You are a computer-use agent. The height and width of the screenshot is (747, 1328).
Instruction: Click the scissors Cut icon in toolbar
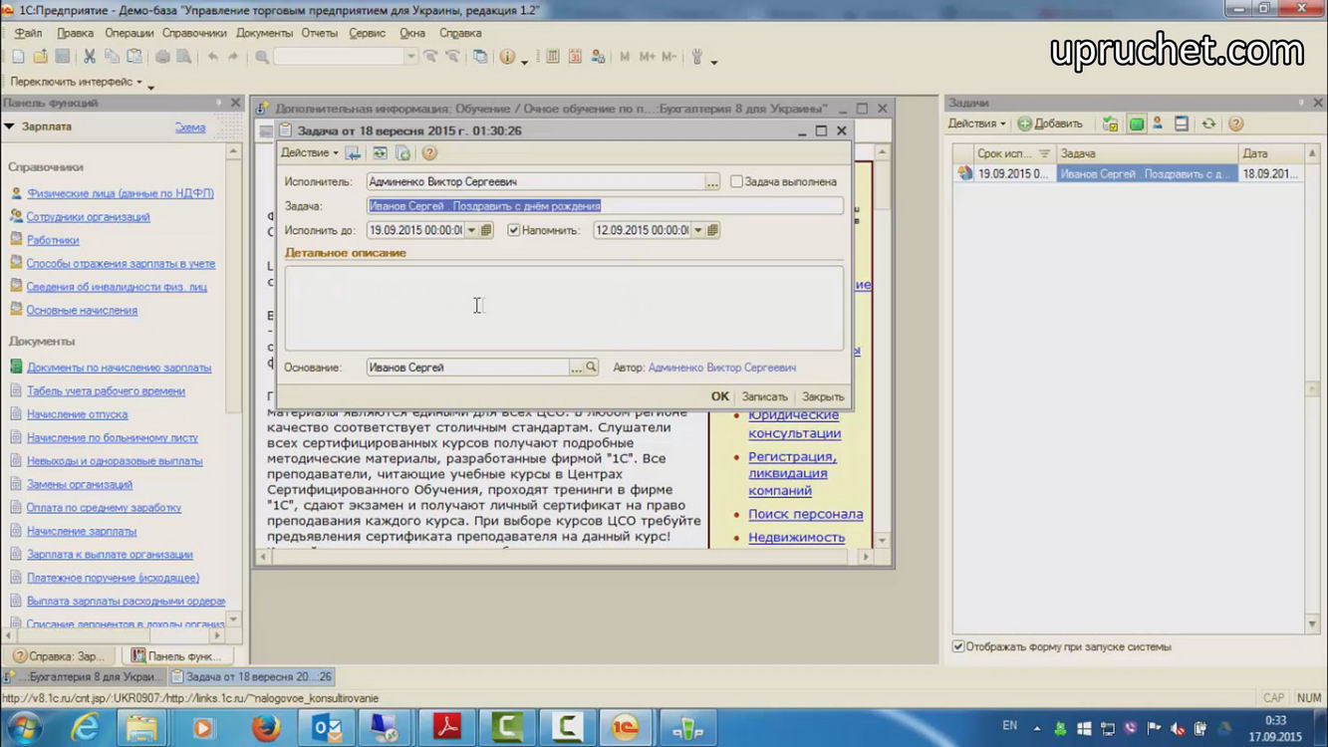[89, 57]
